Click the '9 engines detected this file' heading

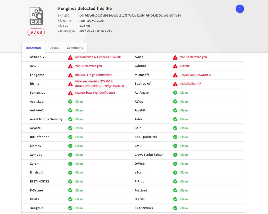click(x=85, y=8)
